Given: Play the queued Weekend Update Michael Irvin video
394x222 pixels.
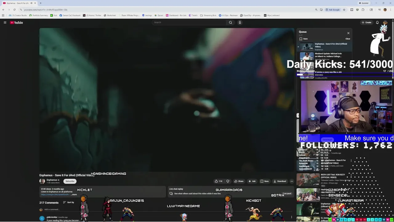Looking at the screenshot, I should click(325, 56).
